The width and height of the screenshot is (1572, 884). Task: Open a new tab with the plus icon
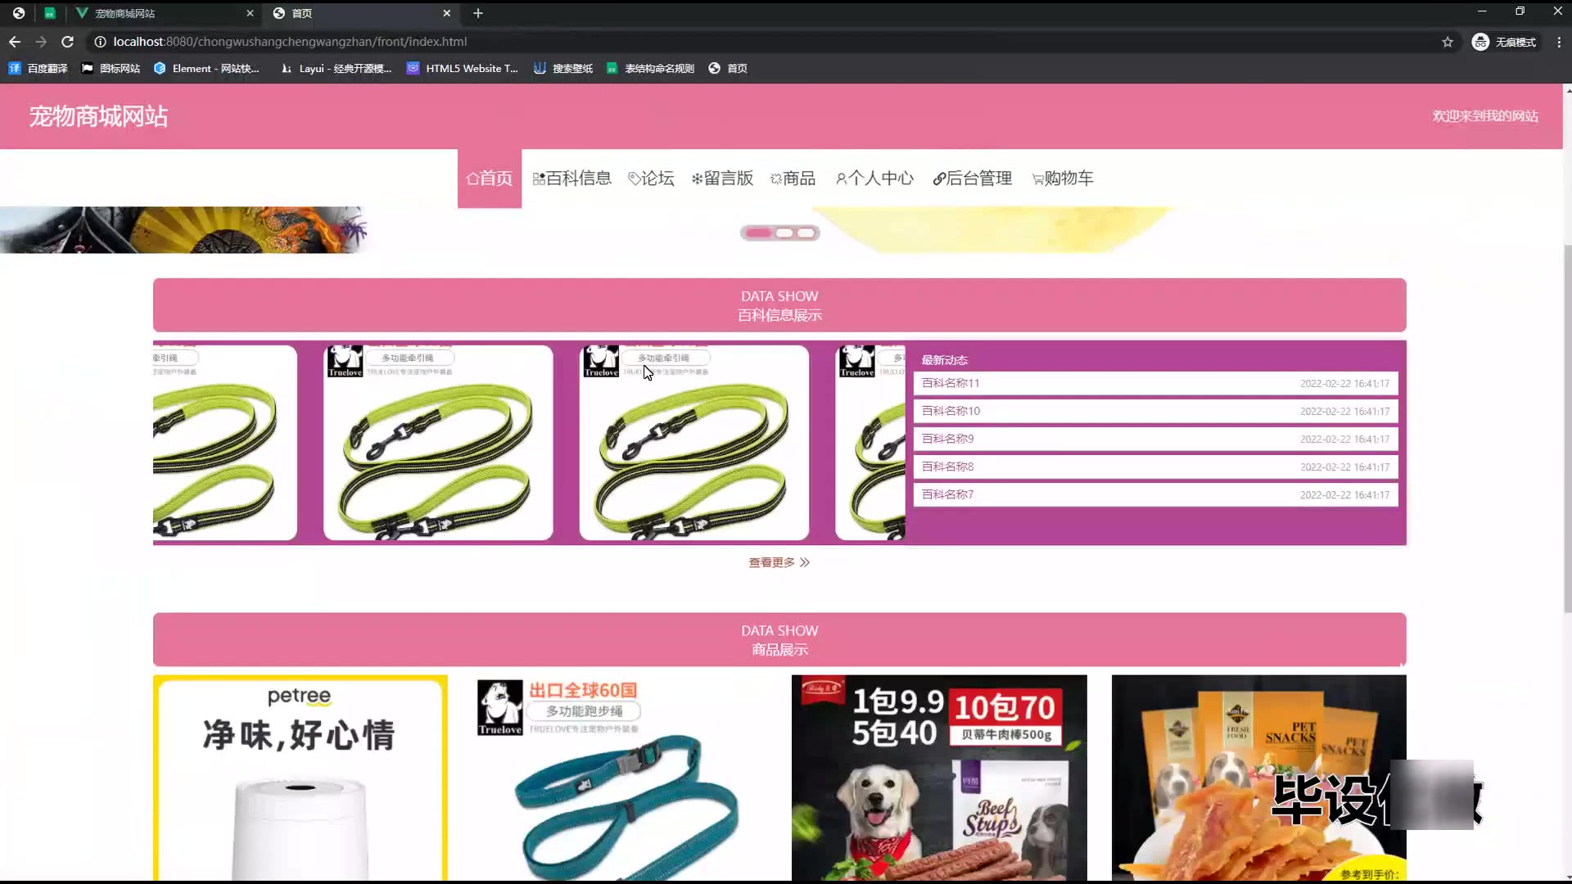click(x=478, y=13)
